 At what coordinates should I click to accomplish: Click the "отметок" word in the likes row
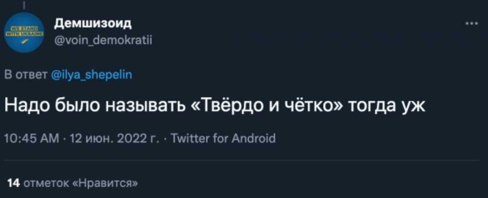pyautogui.click(x=46, y=182)
